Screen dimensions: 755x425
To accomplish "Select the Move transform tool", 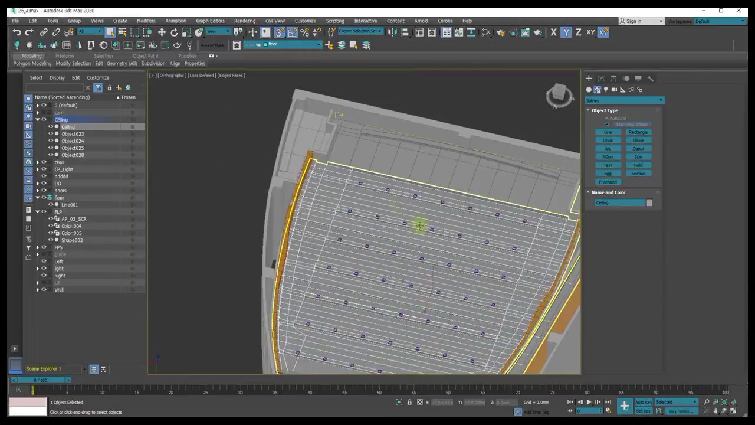I will coord(162,32).
